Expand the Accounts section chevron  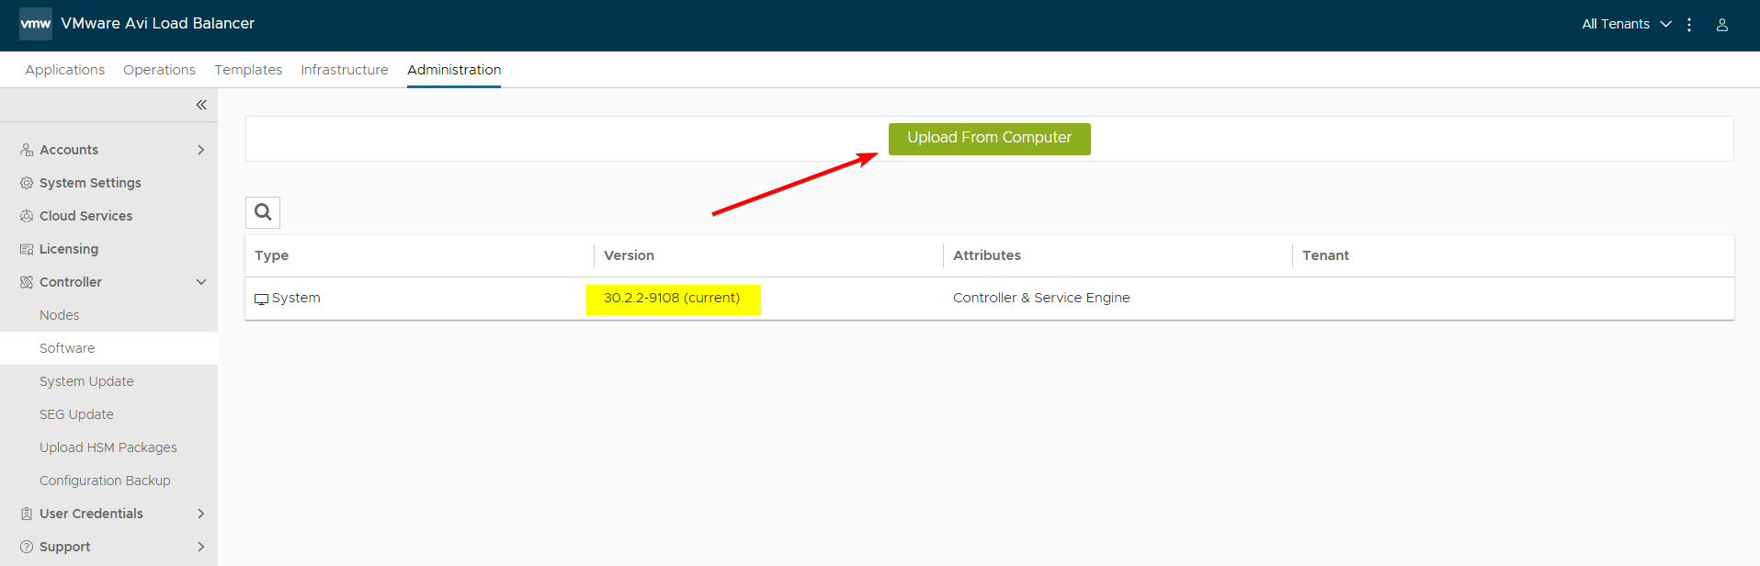point(201,150)
